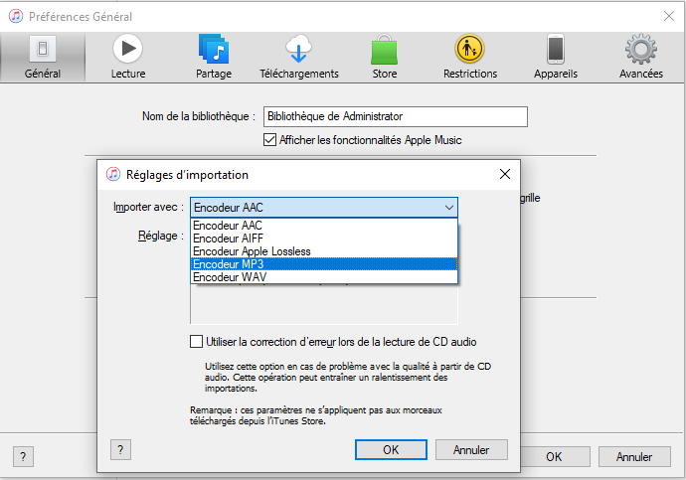Open Restrictions parental controls pane
Image resolution: width=686 pixels, height=480 pixels.
tap(469, 57)
